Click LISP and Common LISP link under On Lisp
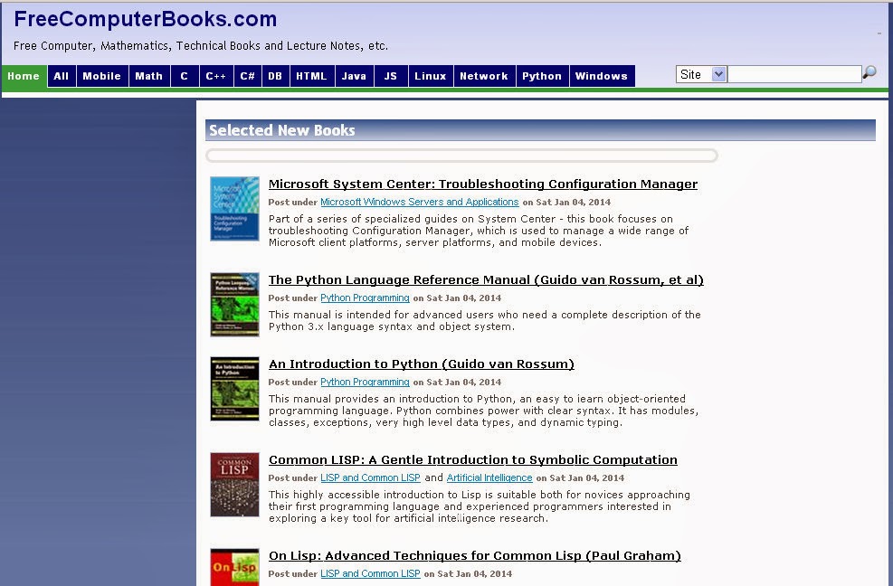Image resolution: width=893 pixels, height=586 pixels. (x=370, y=573)
